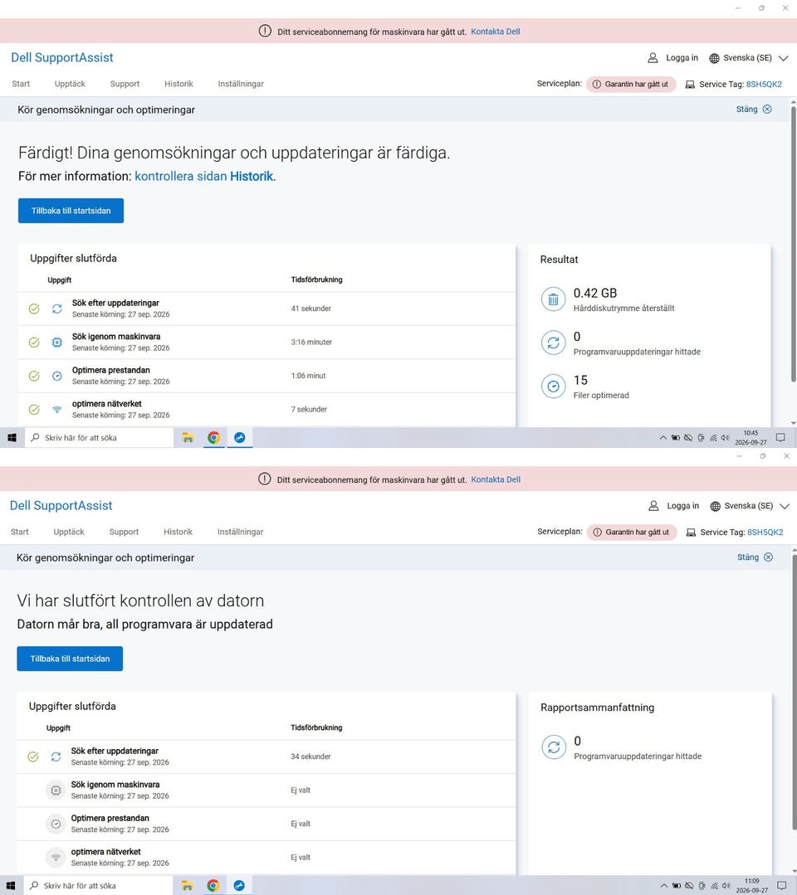Open the Start tab in the upper window
The height and width of the screenshot is (895, 797).
click(21, 84)
